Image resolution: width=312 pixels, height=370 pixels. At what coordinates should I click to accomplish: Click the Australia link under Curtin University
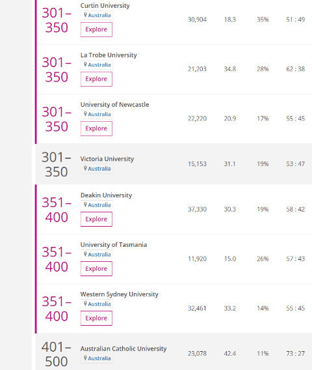coord(99,16)
